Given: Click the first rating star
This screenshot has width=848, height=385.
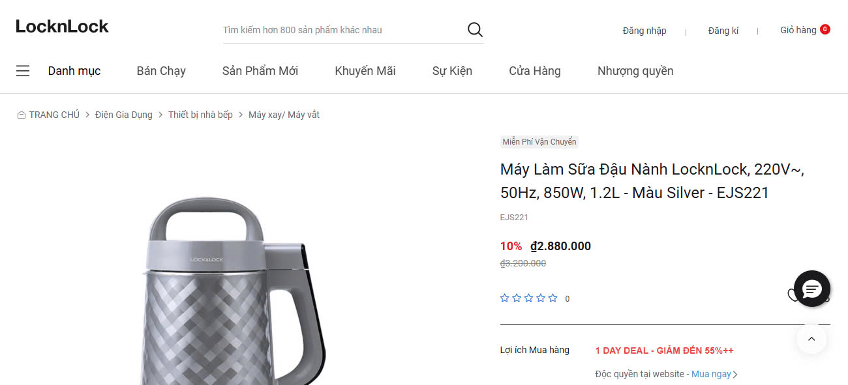Looking at the screenshot, I should [x=504, y=298].
